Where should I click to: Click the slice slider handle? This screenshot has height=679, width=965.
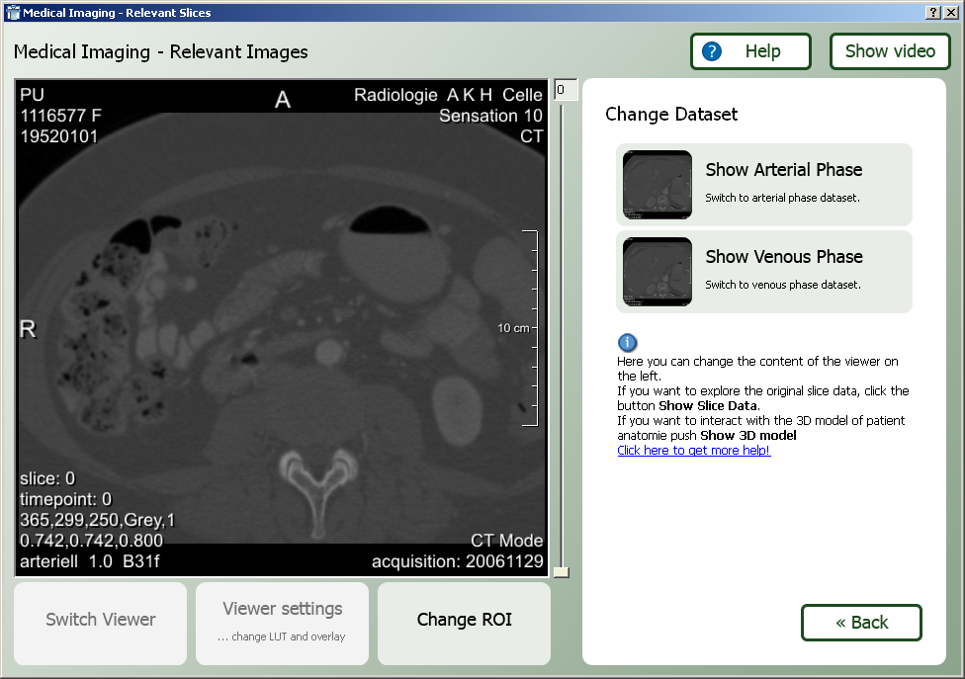coord(562,571)
